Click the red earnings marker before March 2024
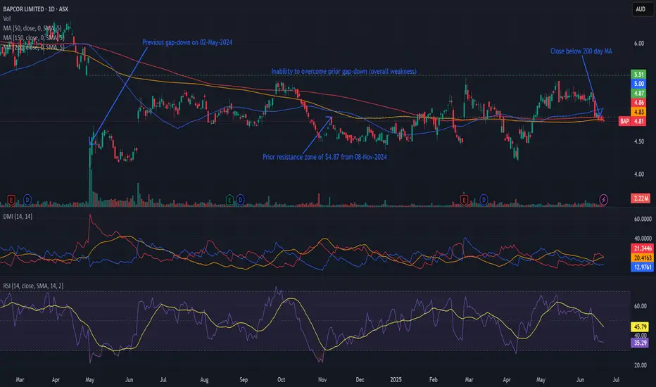 click(x=11, y=200)
